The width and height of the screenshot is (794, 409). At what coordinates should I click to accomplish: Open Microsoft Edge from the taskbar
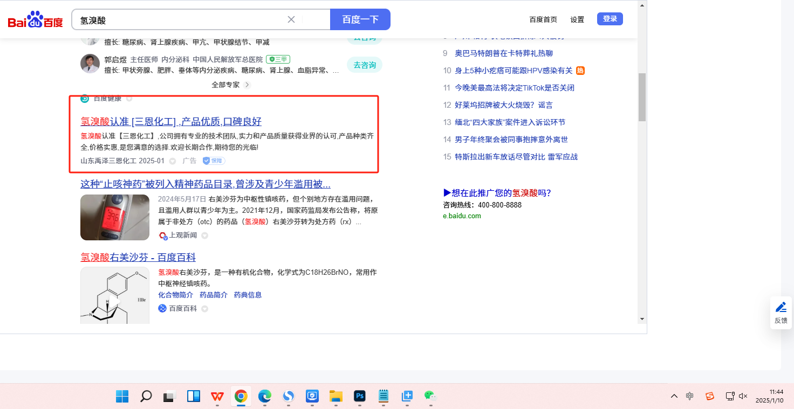(x=265, y=397)
